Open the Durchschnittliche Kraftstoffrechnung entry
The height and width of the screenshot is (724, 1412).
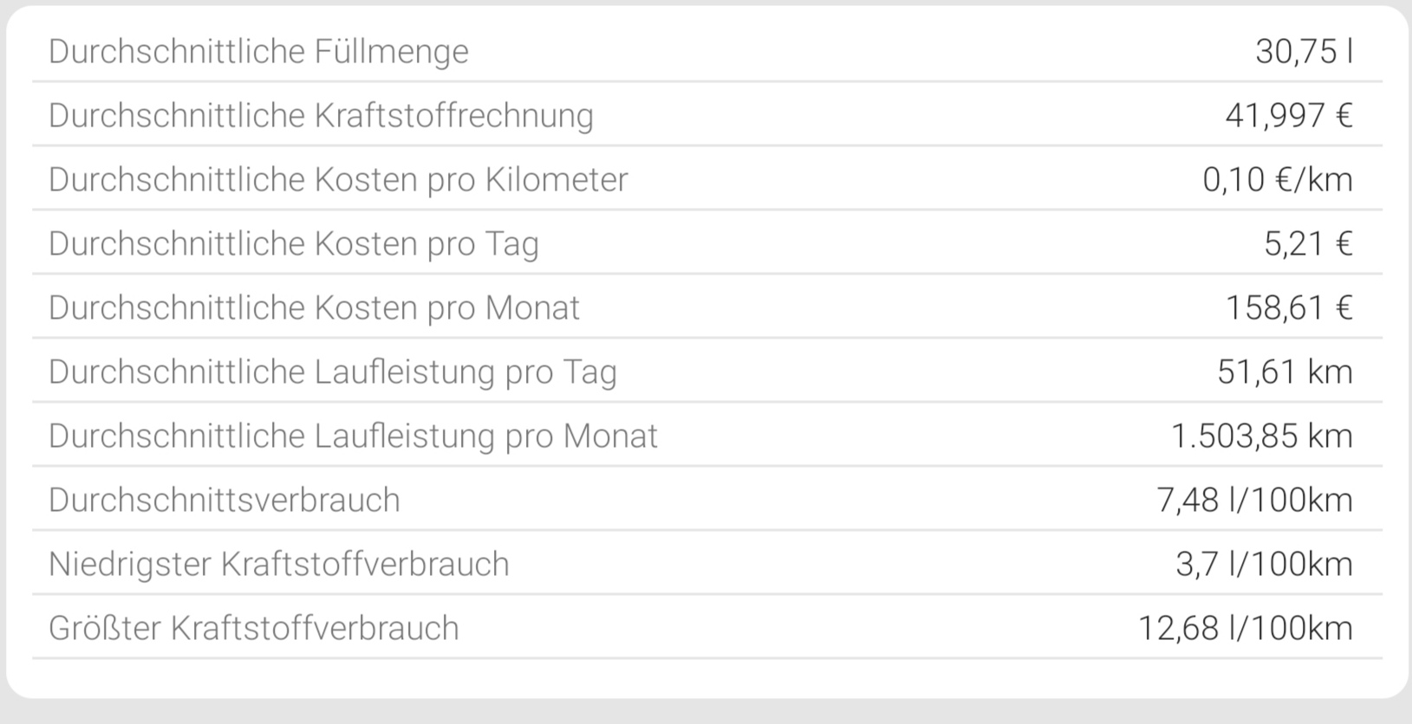(322, 115)
